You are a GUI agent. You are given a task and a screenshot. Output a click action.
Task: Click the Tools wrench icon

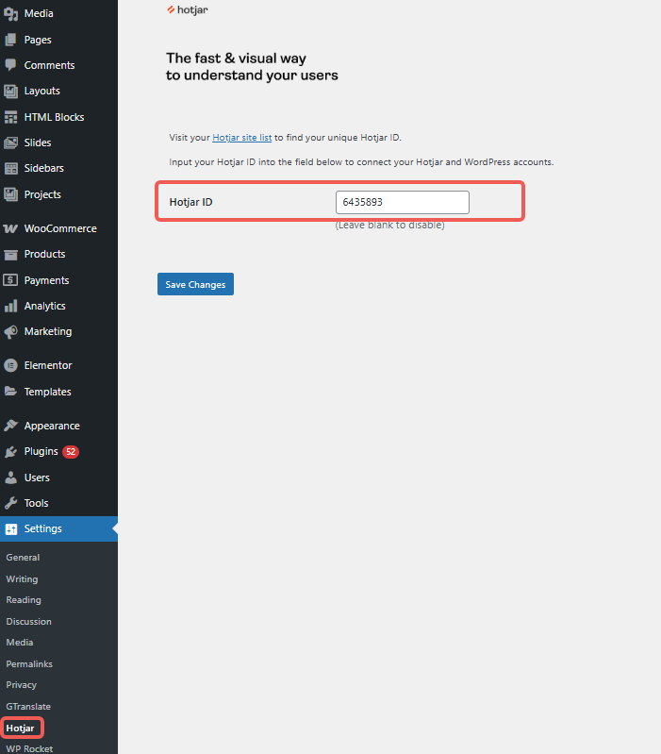10,503
